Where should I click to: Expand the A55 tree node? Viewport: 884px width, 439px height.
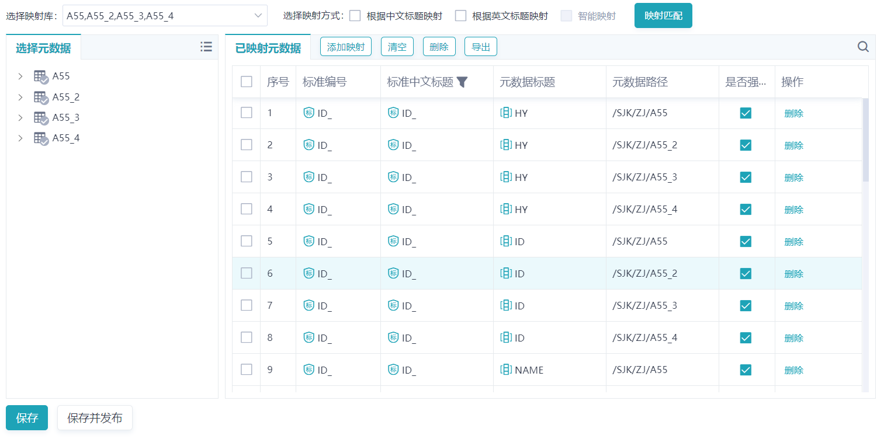click(x=20, y=76)
